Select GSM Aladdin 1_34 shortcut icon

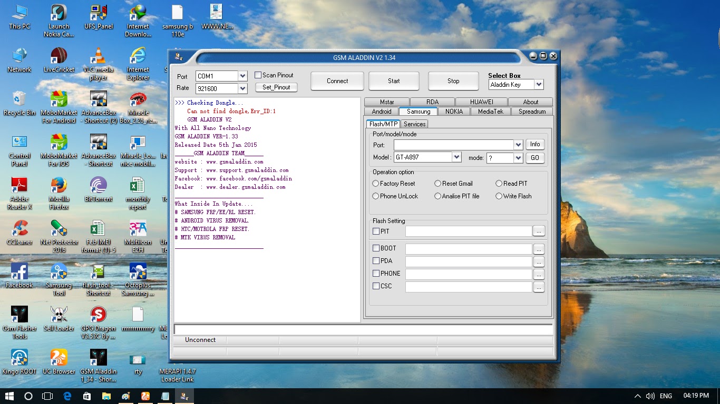pos(98,366)
